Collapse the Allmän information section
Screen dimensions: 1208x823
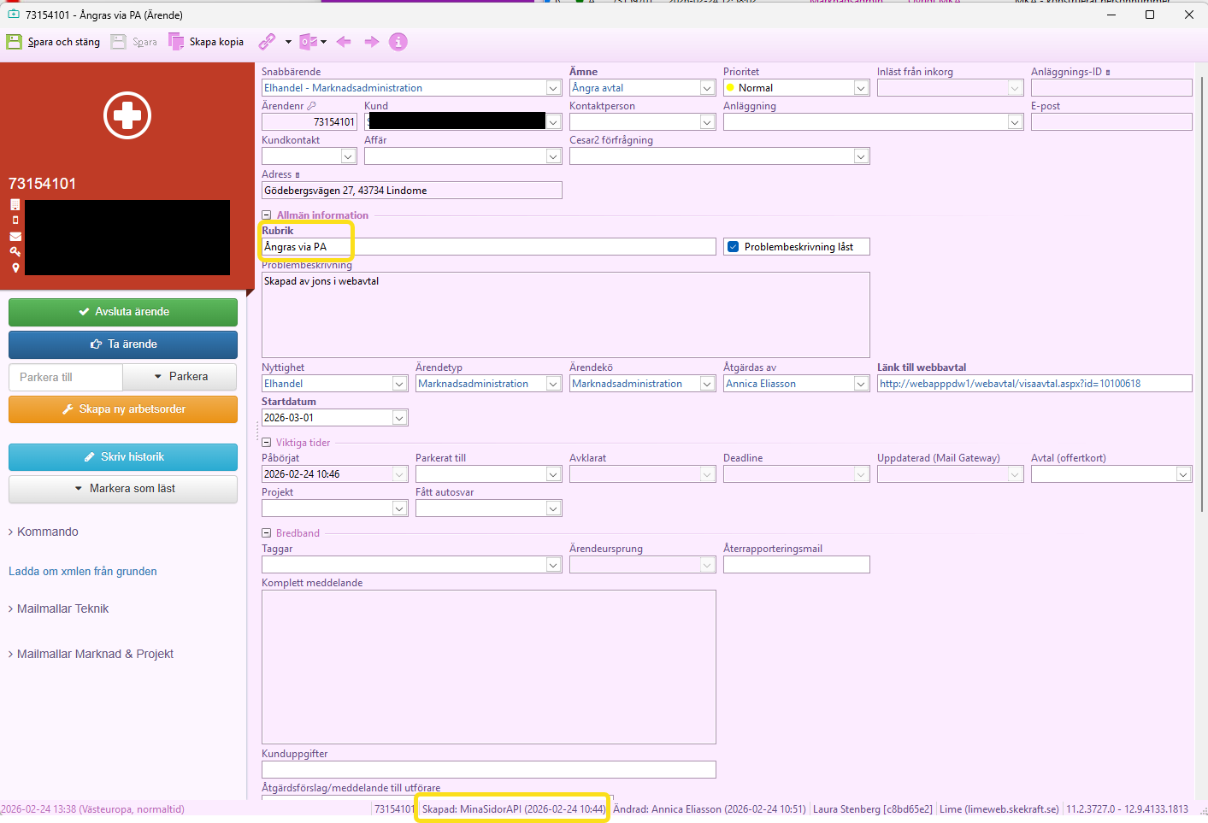point(267,215)
